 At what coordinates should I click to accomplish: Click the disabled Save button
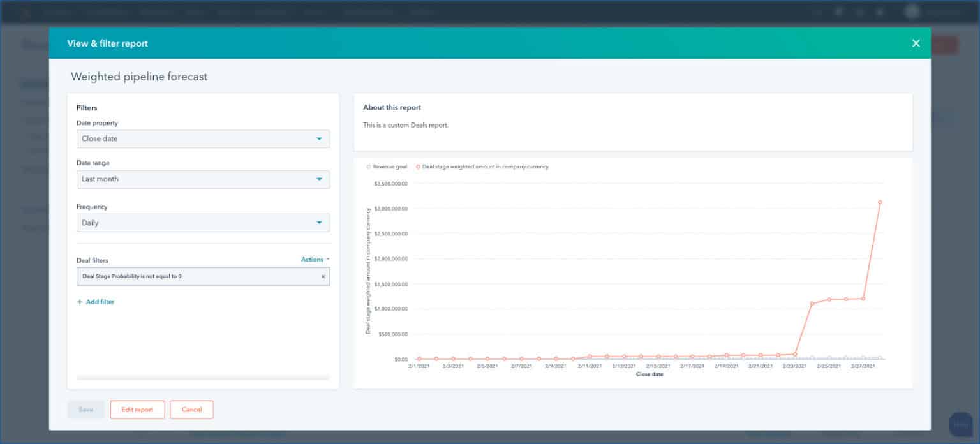[85, 410]
